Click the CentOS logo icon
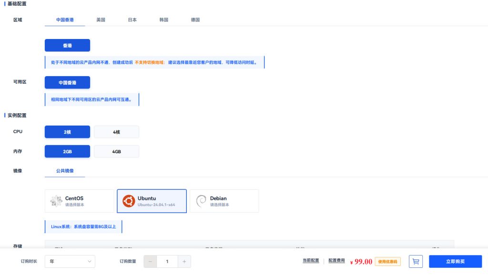The height and width of the screenshot is (275, 488). pos(56,201)
